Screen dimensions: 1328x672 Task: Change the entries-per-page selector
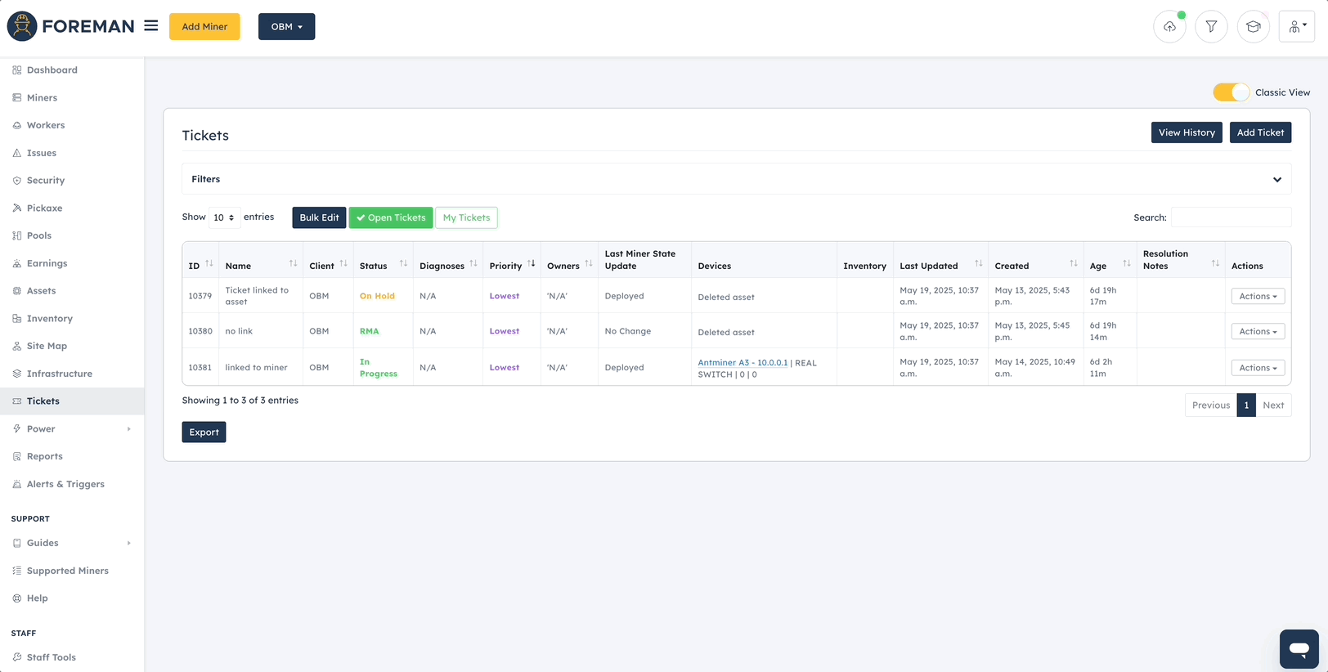[224, 217]
